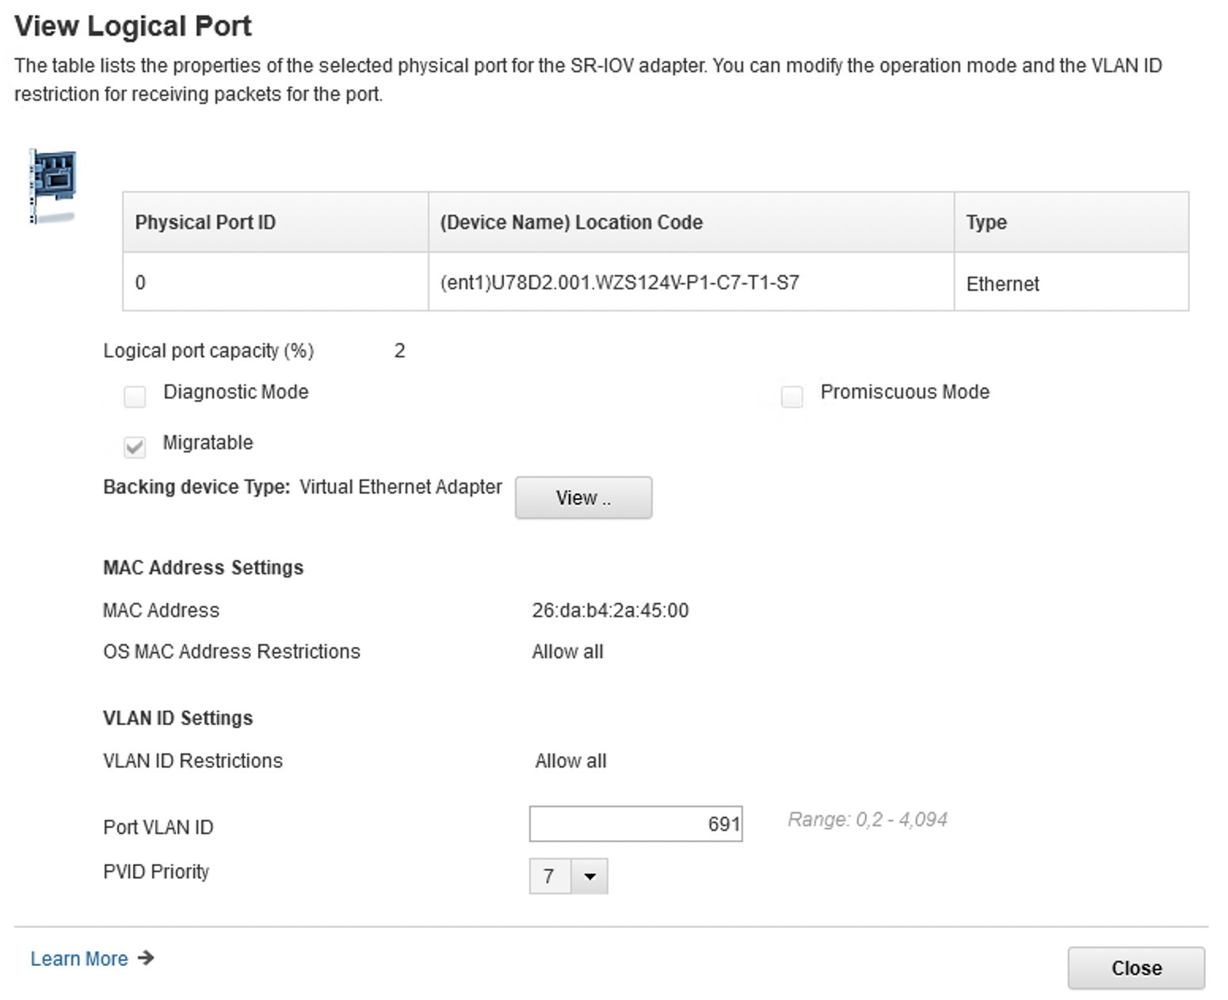Tick the Promiscuous Mode checkbox
Image resolution: width=1228 pixels, height=1000 pixels.
[791, 395]
